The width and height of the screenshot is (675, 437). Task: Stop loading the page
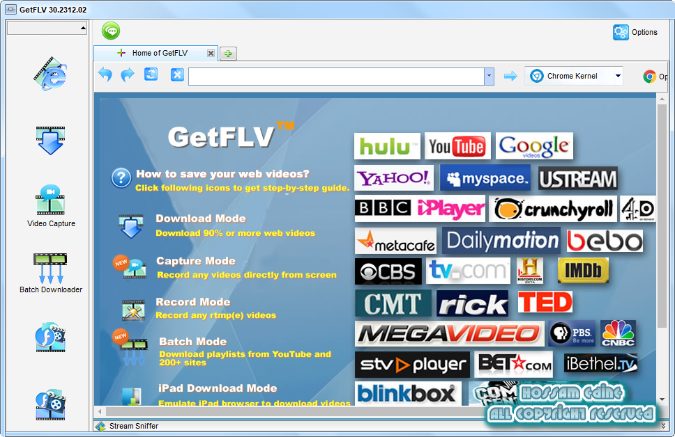(x=177, y=74)
